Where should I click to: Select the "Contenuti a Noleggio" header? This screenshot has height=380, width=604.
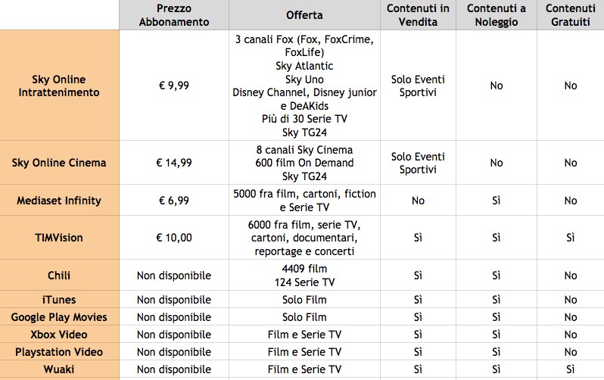click(496, 15)
